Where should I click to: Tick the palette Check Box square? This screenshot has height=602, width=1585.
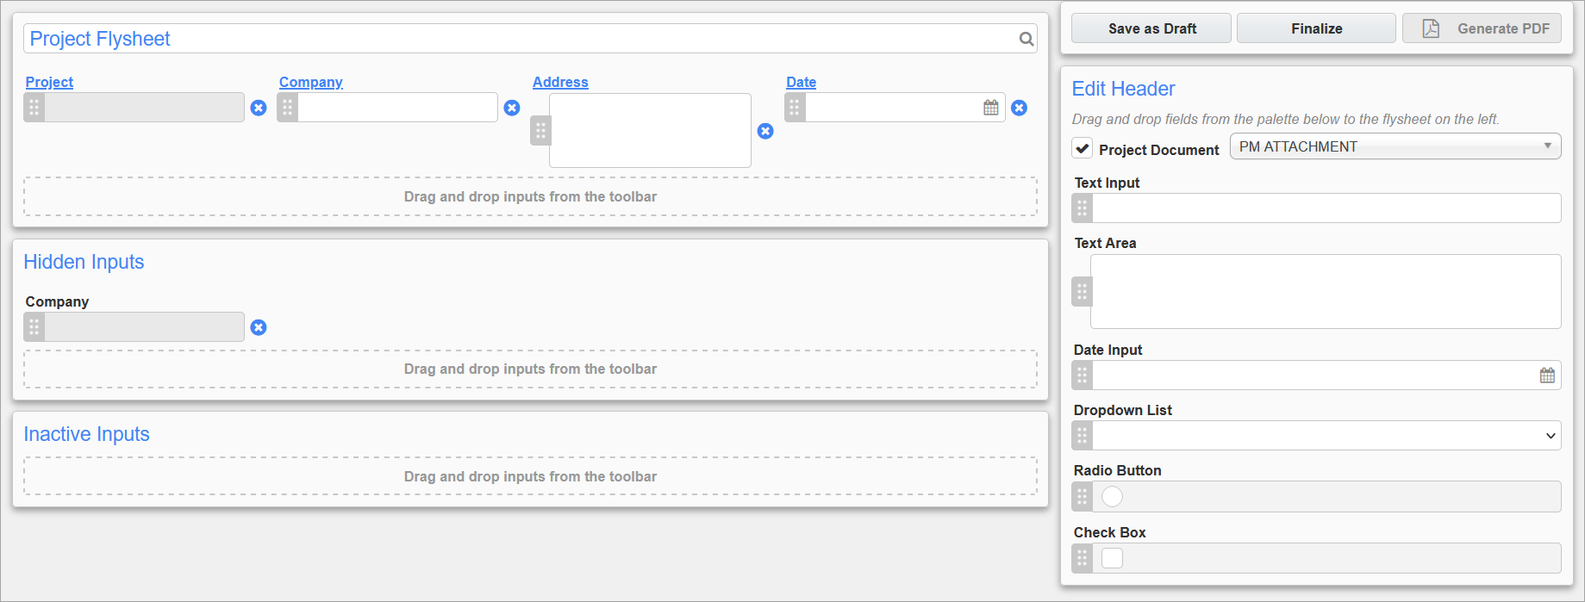point(1112,558)
